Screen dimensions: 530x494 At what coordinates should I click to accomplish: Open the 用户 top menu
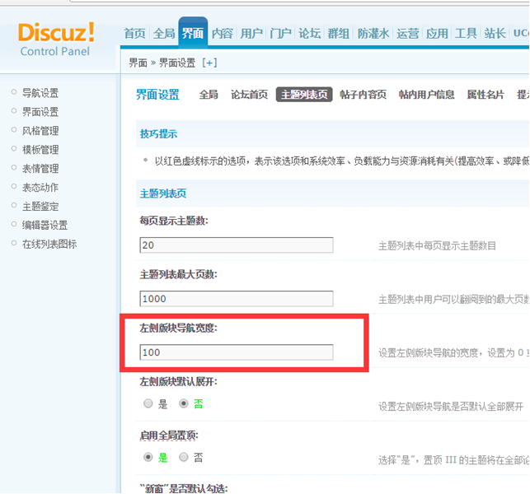click(x=251, y=34)
